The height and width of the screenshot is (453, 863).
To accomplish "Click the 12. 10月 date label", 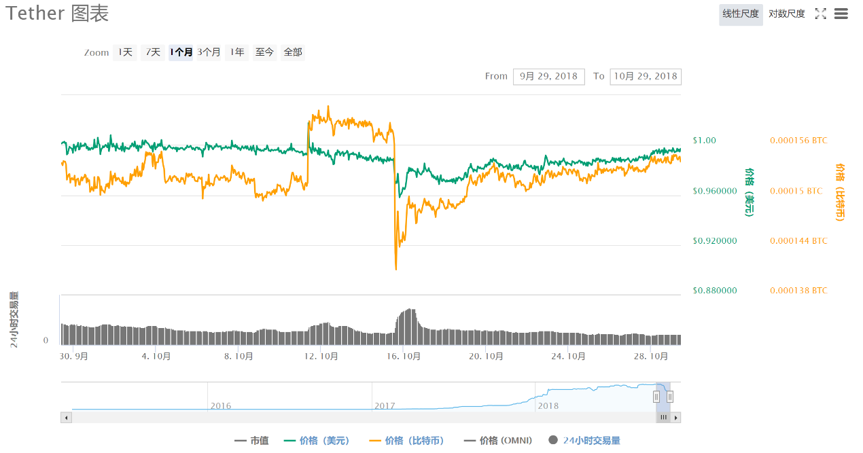I will 321,356.
